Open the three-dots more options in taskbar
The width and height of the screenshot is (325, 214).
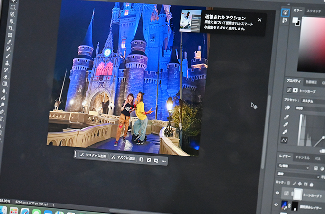click(164, 161)
